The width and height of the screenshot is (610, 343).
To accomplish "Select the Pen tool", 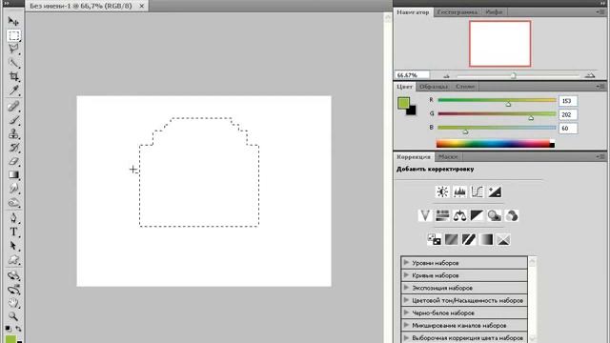I will pyautogui.click(x=13, y=218).
